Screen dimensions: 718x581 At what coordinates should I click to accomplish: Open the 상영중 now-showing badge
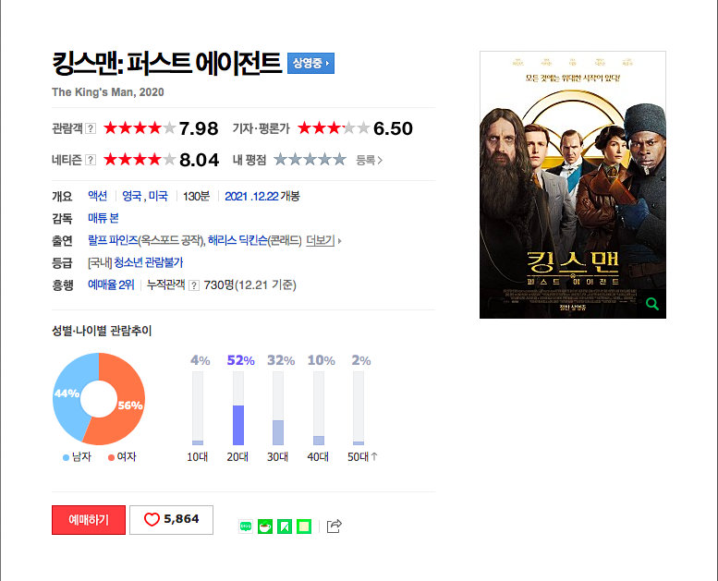point(310,63)
